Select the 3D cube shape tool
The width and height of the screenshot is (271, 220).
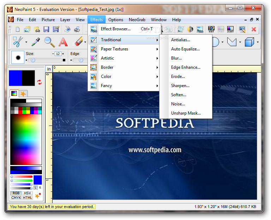click(x=249, y=42)
